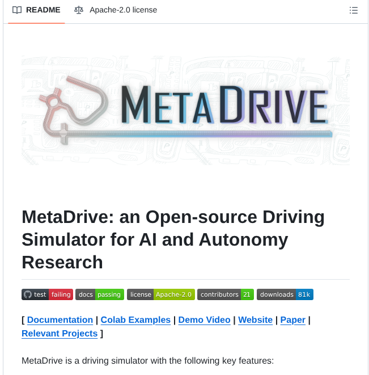Open the Paper link
This screenshot has height=375, width=369.
click(292, 320)
